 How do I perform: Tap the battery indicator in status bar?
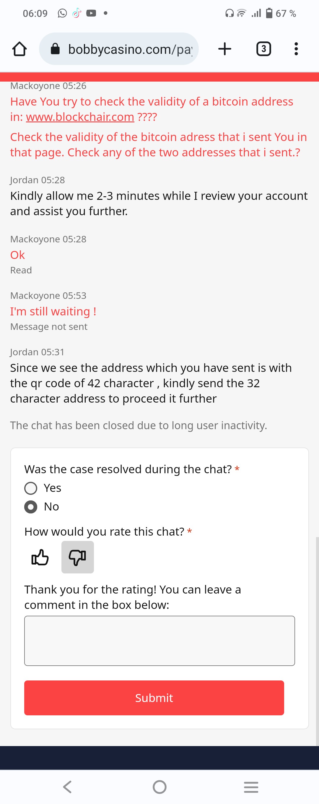[x=269, y=13]
